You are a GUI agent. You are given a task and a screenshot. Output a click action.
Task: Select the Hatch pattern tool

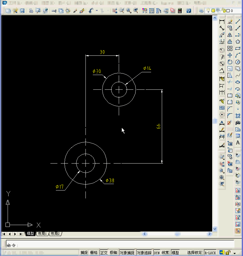point(238,116)
